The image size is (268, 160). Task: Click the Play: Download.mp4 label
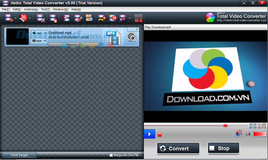157,27
